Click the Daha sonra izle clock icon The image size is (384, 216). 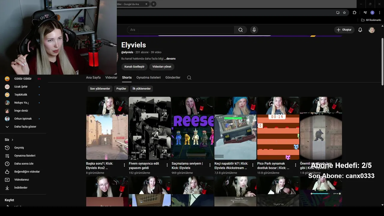(7, 163)
